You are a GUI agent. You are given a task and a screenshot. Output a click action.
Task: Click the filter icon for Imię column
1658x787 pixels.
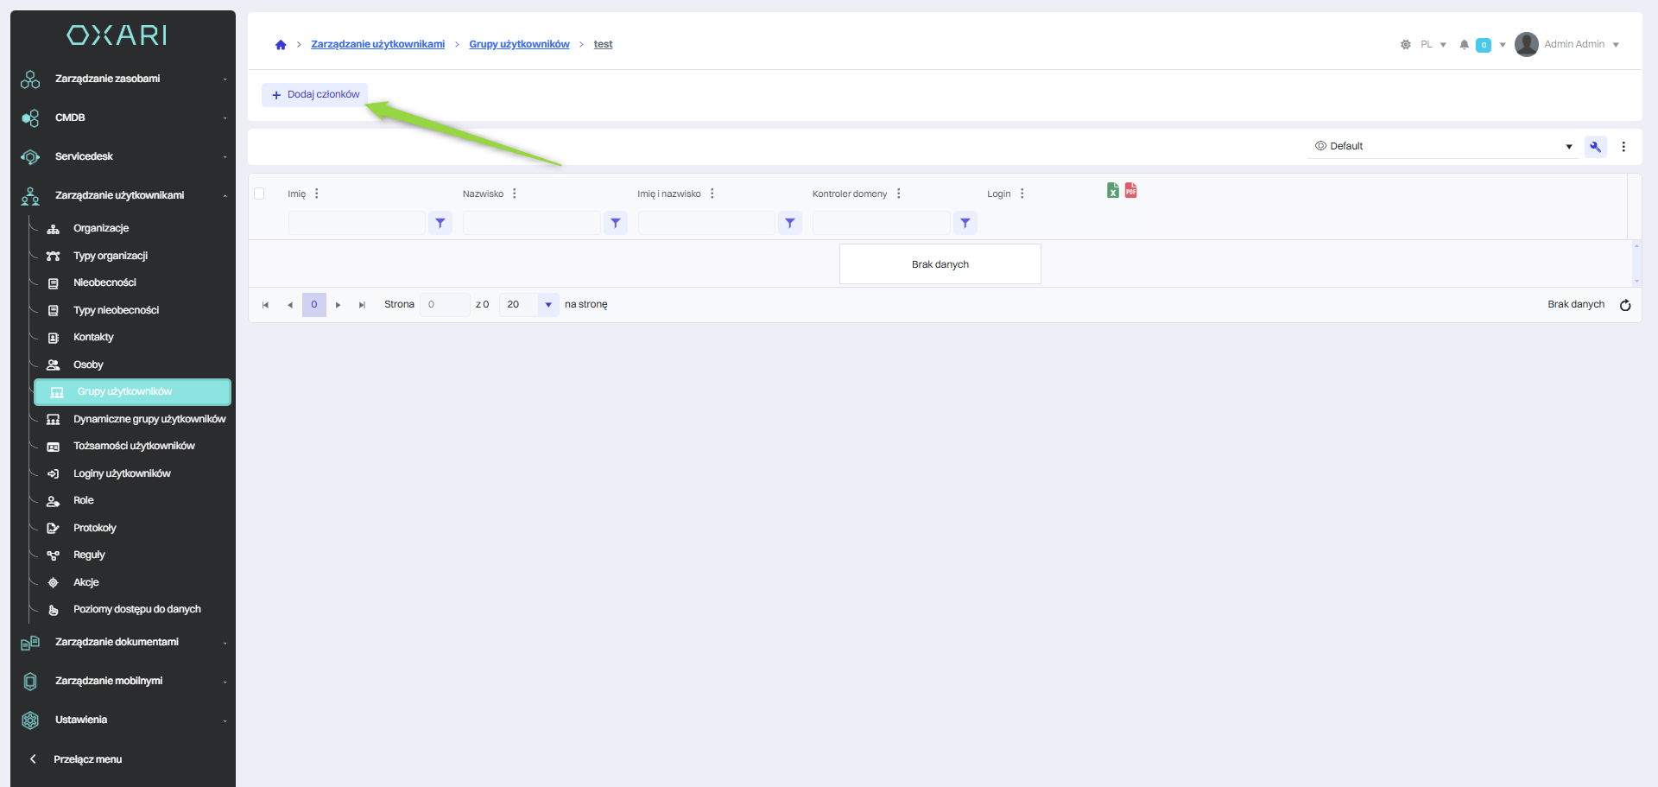tap(440, 223)
